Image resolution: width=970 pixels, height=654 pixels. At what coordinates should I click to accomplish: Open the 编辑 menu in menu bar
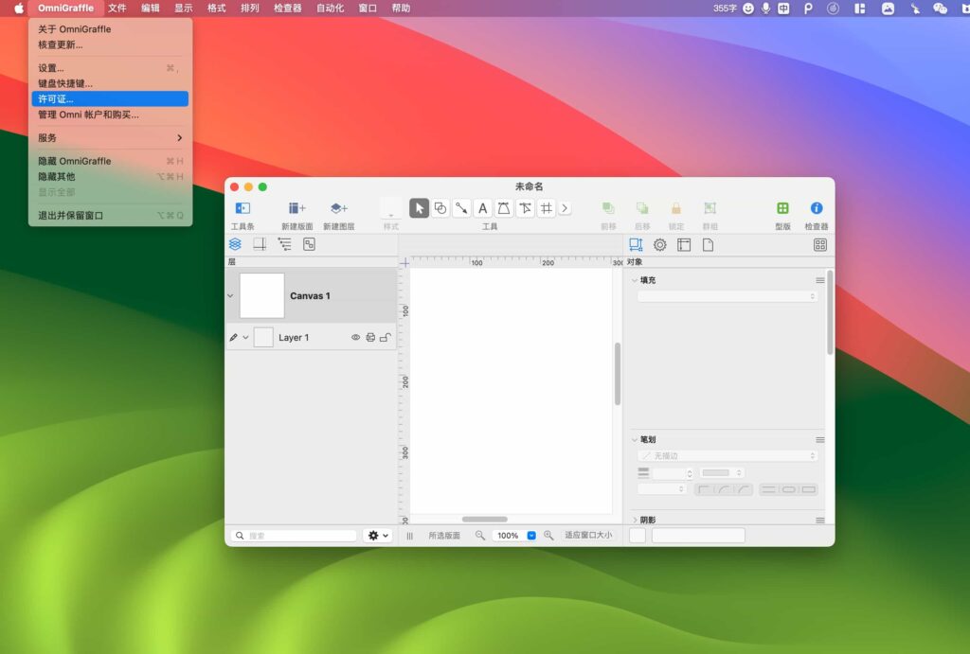pos(149,8)
